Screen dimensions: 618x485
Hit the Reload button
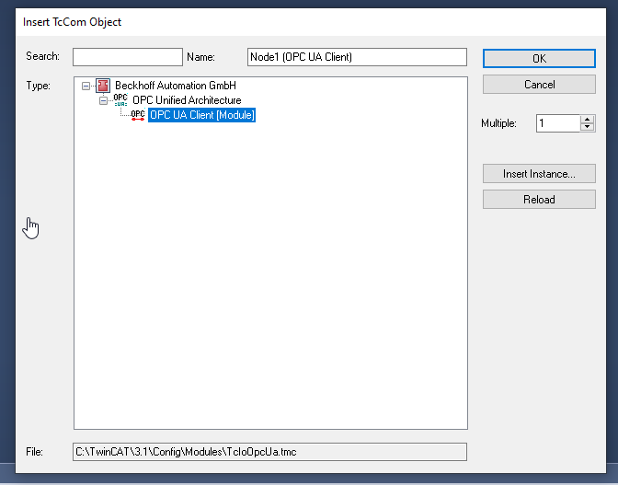point(538,199)
